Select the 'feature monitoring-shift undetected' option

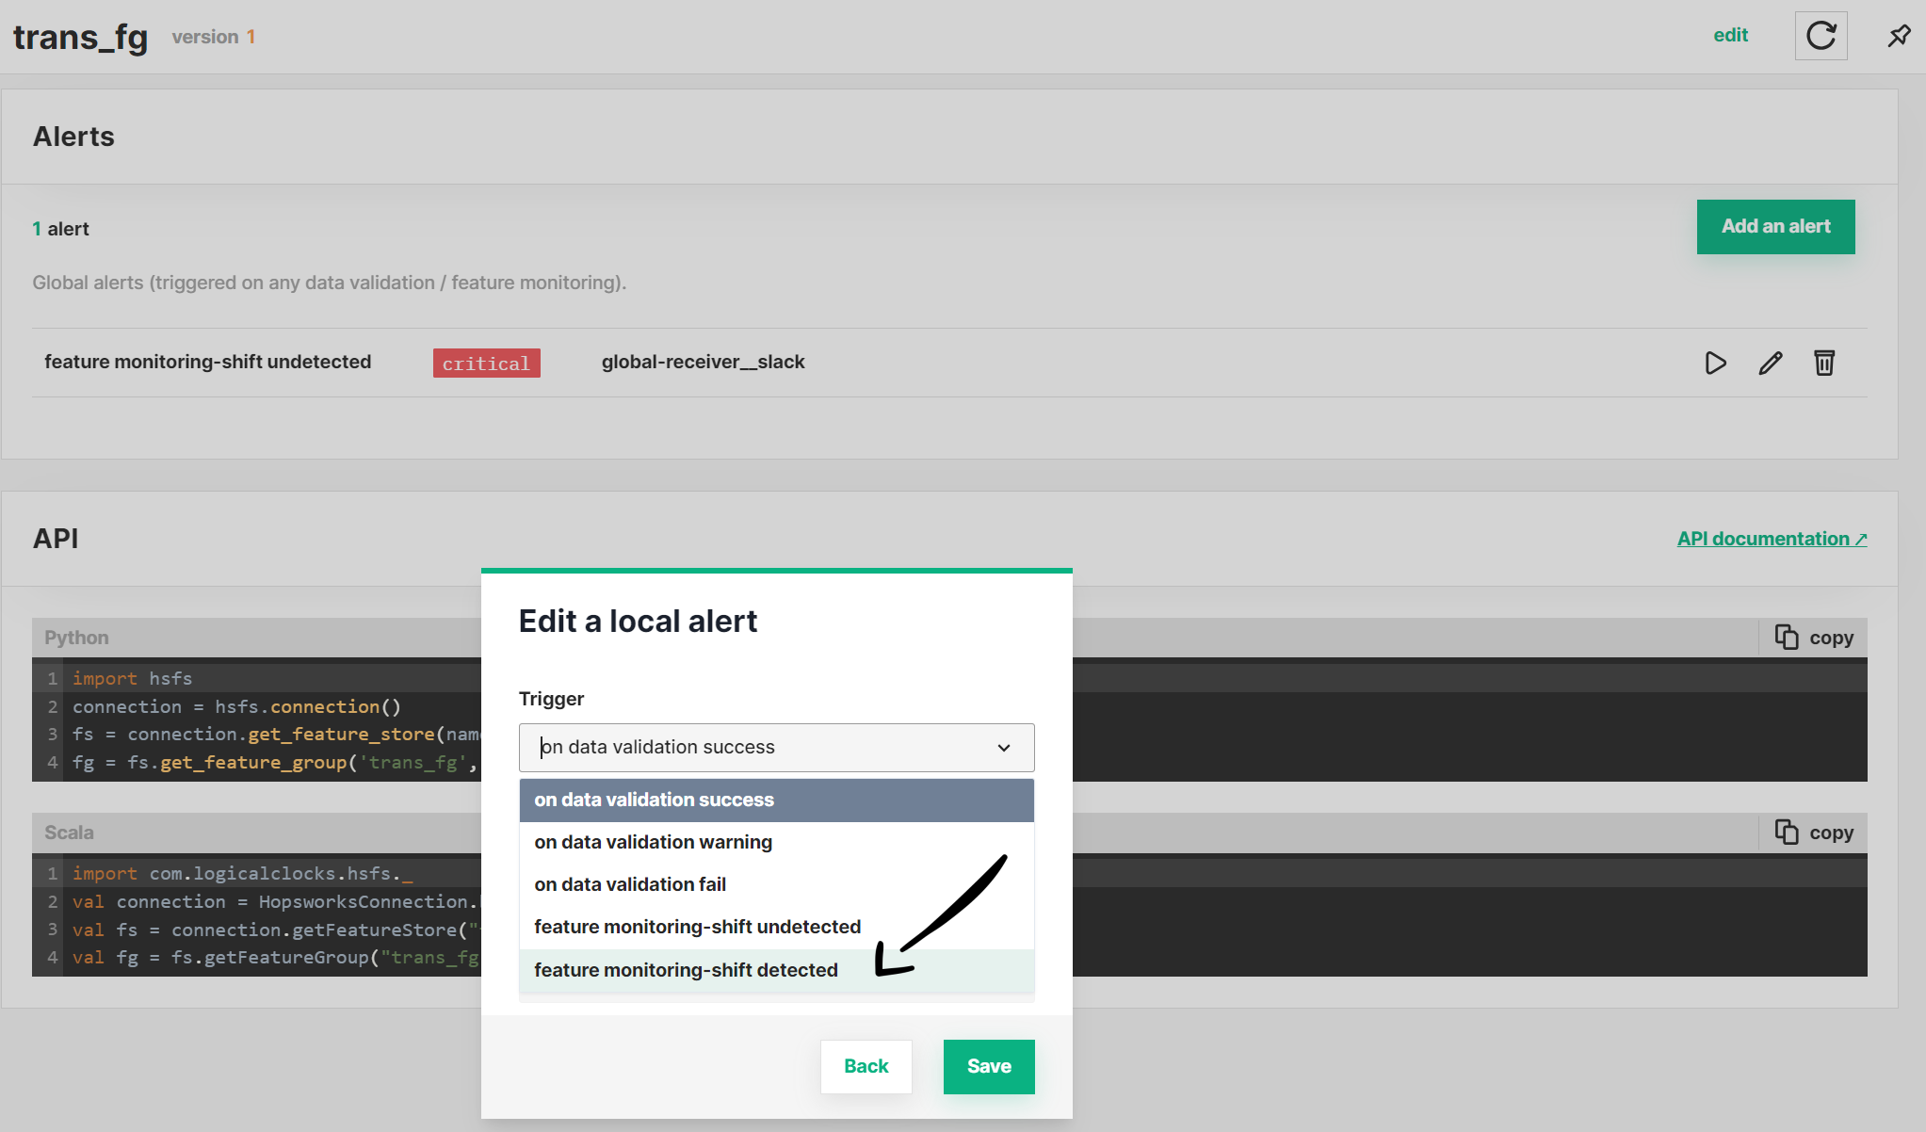click(x=696, y=926)
